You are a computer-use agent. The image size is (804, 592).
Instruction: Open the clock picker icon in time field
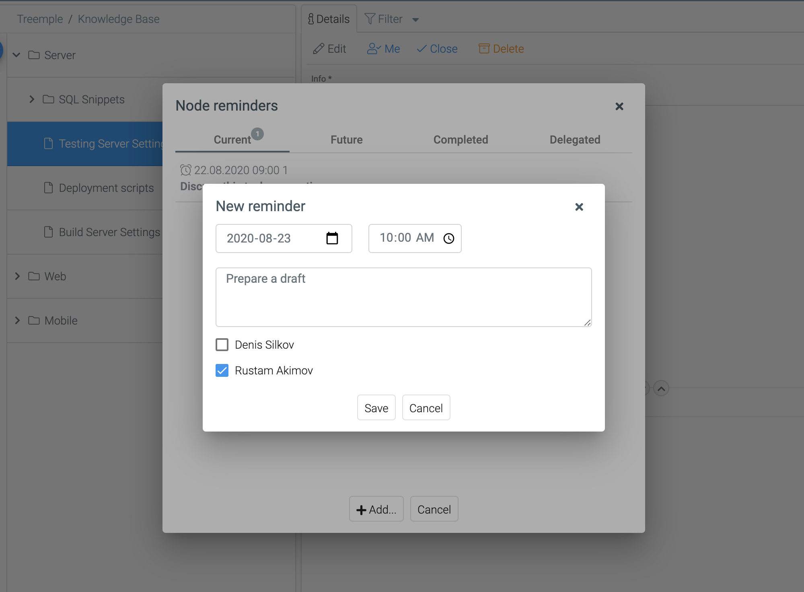448,238
